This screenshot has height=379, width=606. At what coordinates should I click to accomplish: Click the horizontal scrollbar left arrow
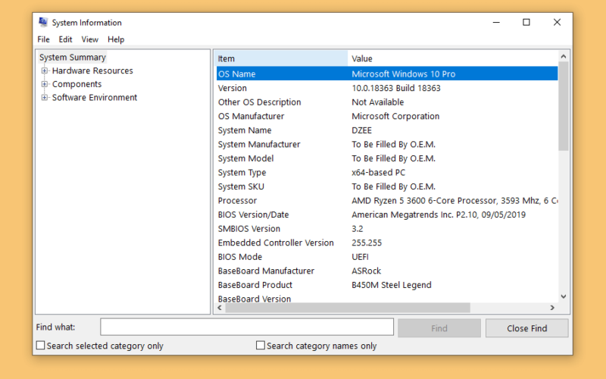coord(220,308)
